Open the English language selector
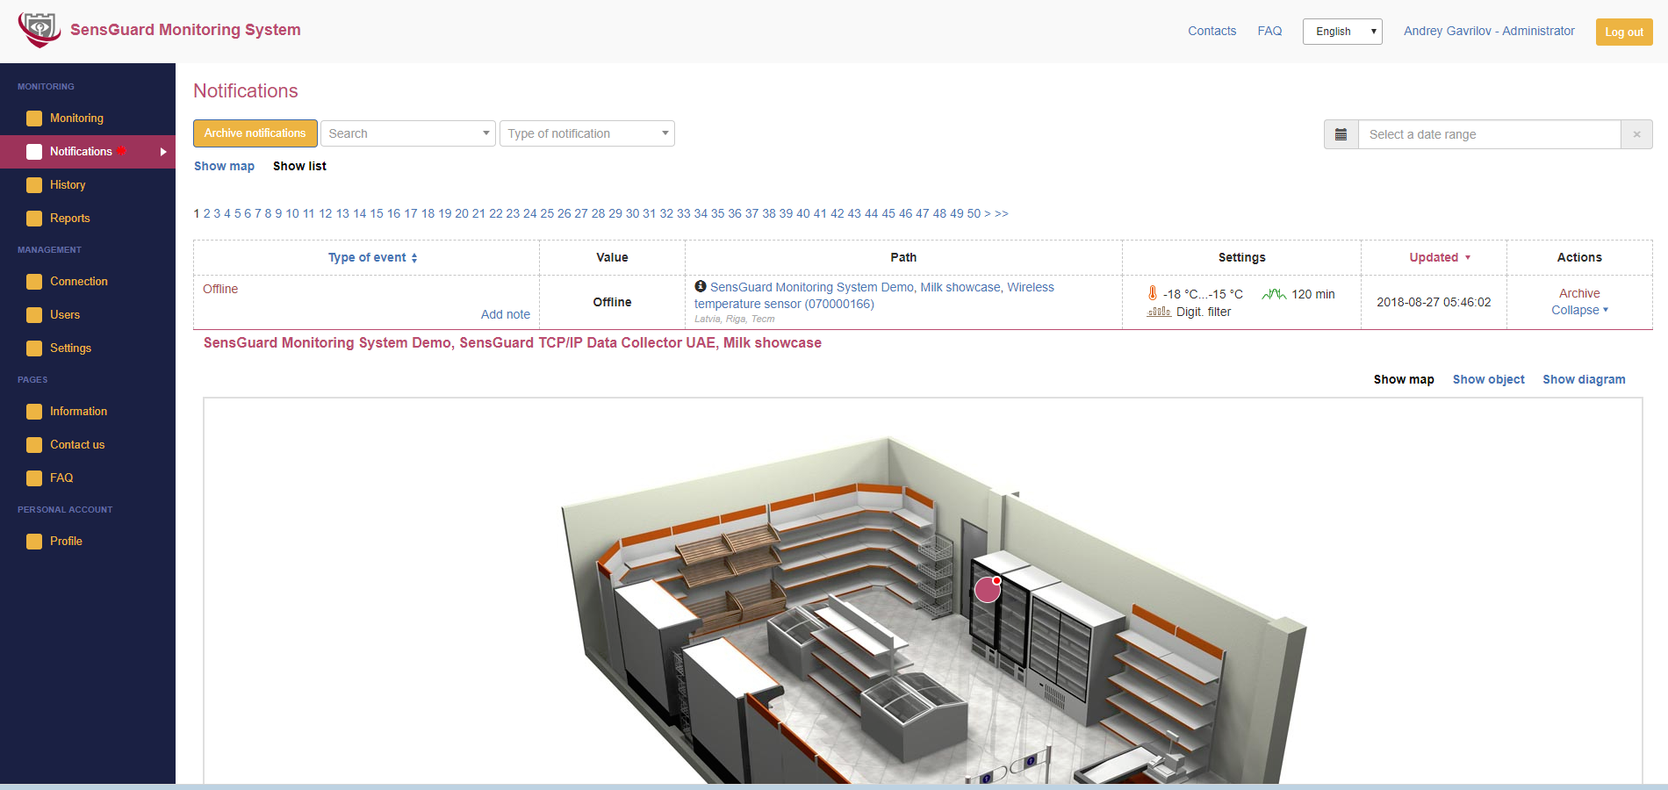This screenshot has height=790, width=1668. pyautogui.click(x=1342, y=32)
